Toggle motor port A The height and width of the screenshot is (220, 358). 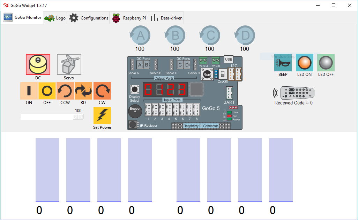[x=140, y=36]
